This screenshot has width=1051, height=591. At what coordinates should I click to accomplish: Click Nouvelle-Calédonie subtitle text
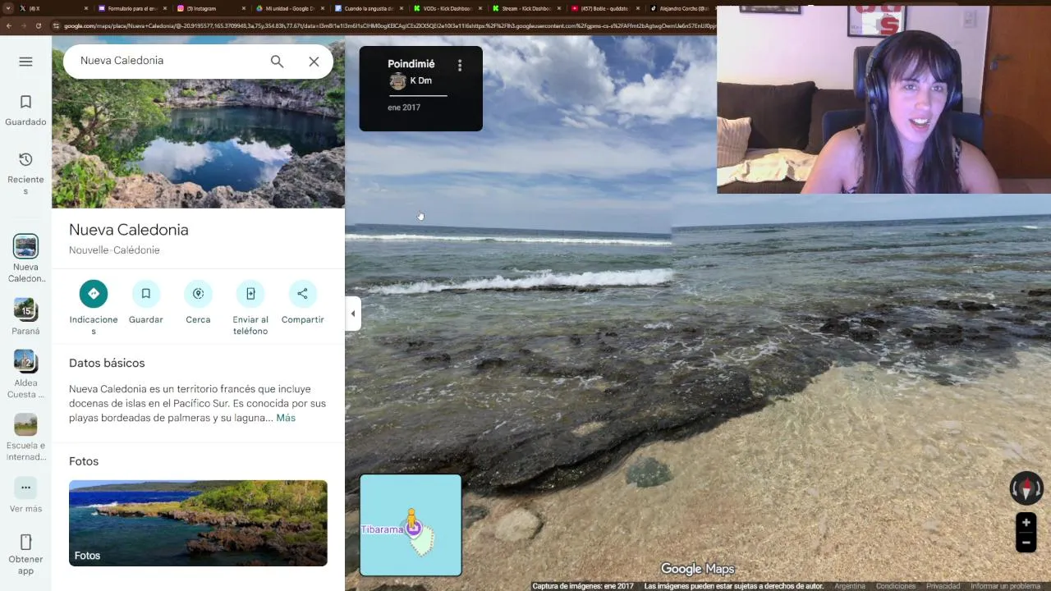[114, 250]
